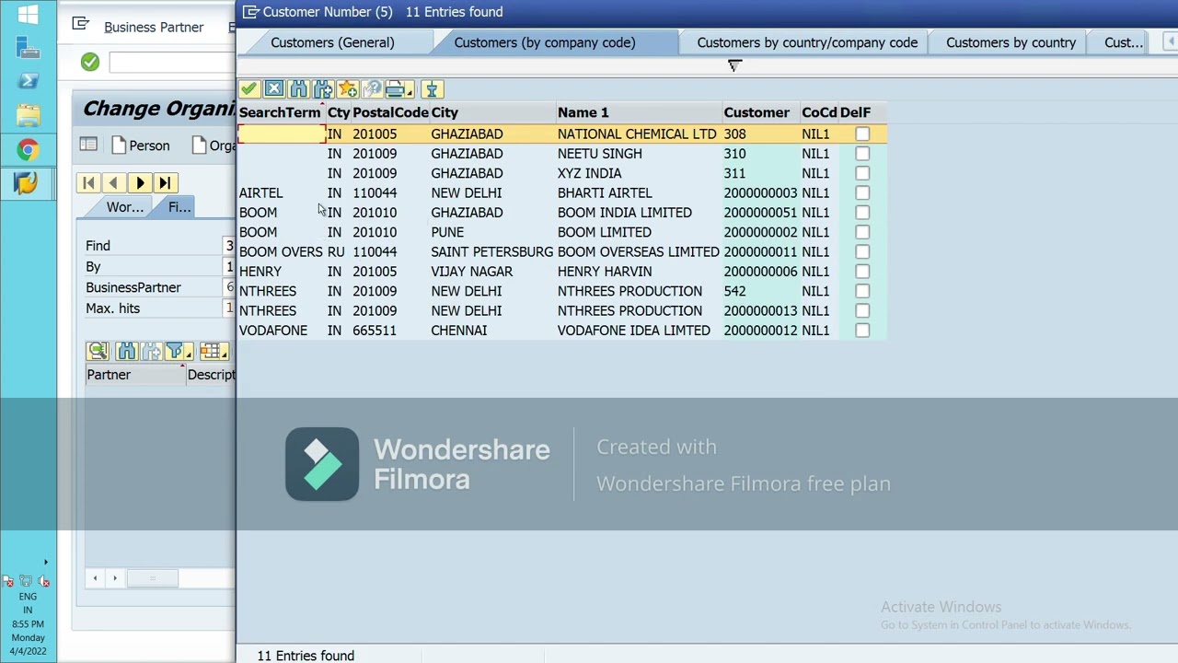Screen dimensions: 1178x663
Task: Open the print options dropdown arrow beside the printer icon
Action: point(410,91)
